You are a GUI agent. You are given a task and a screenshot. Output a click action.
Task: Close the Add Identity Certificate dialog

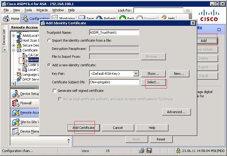193,23
